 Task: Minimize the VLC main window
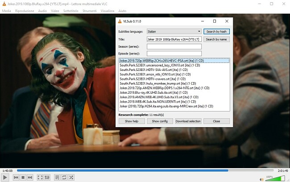click(x=260, y=4)
